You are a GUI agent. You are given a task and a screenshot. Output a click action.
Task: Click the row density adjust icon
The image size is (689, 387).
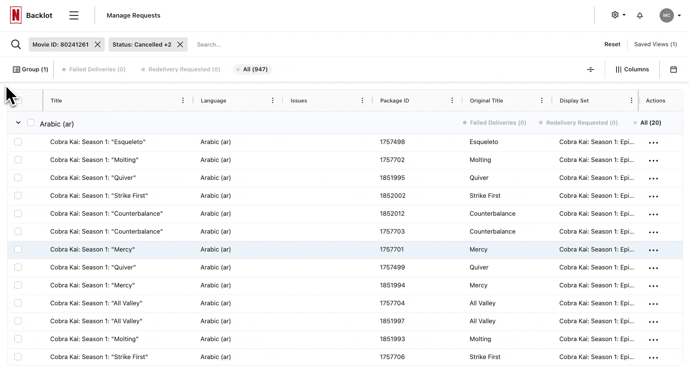click(x=591, y=70)
